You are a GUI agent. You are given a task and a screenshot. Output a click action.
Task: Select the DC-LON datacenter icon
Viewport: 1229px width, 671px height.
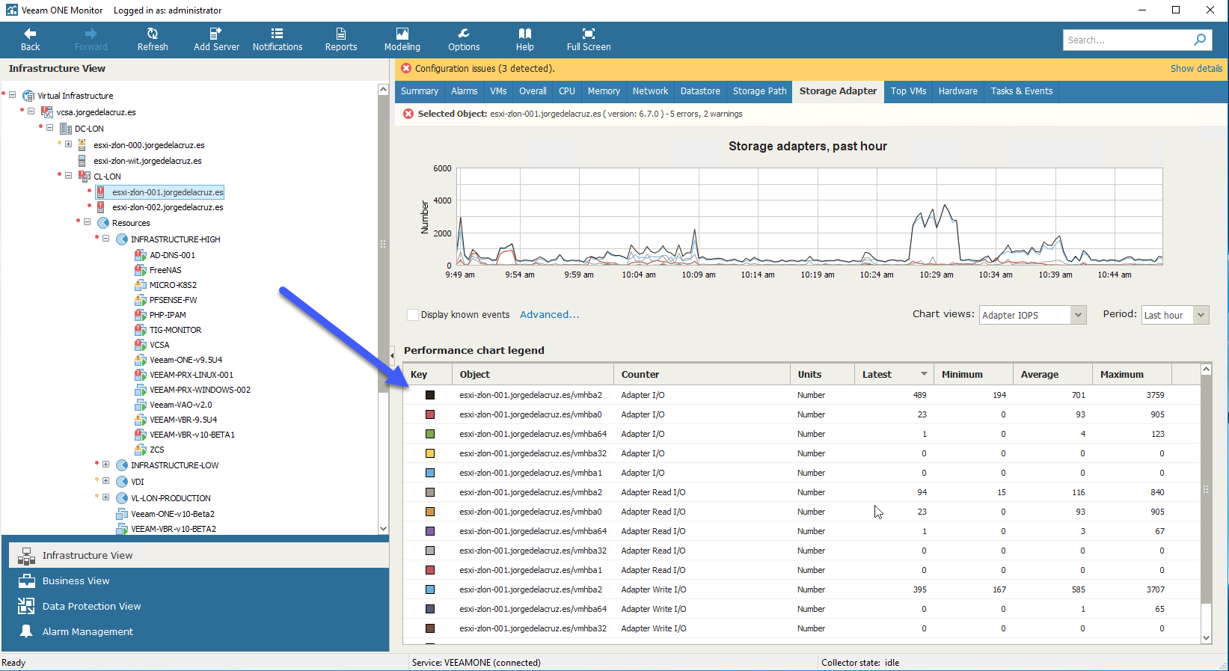(66, 129)
